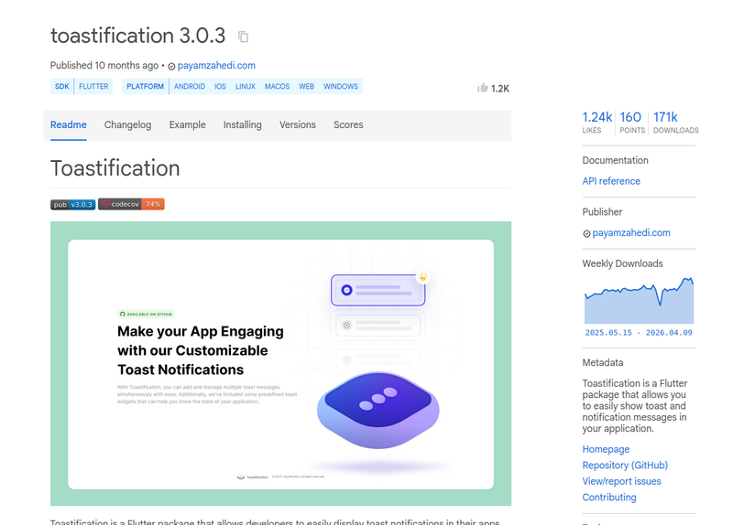733x525 pixels.
Task: Click the thumbs-up like icon
Action: (x=483, y=88)
